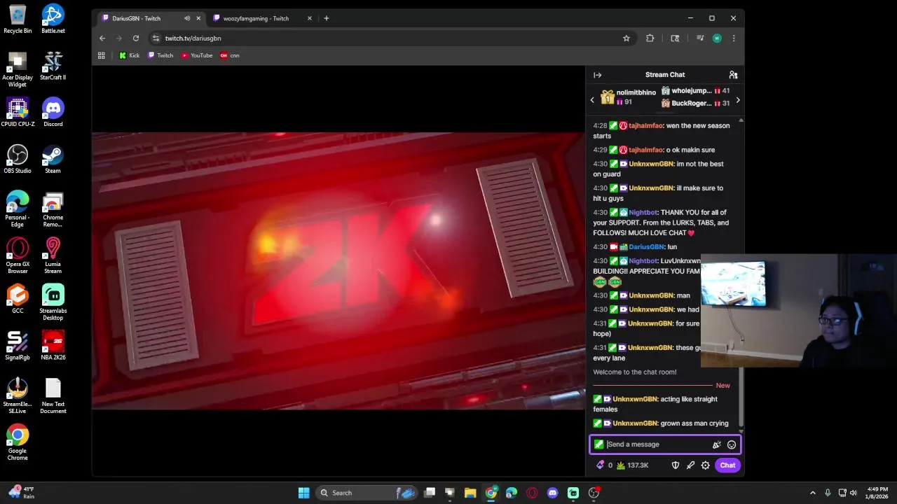Open chat identity badge in message box
The width and height of the screenshot is (897, 504).
(x=598, y=444)
